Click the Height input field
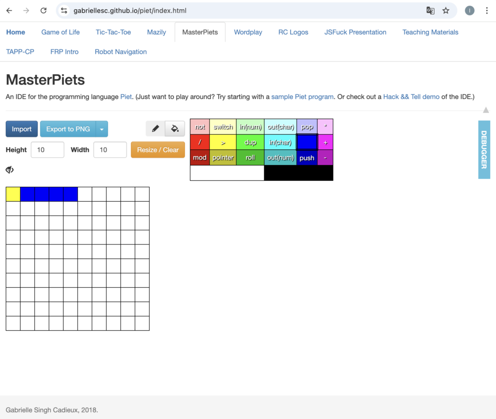 click(47, 150)
